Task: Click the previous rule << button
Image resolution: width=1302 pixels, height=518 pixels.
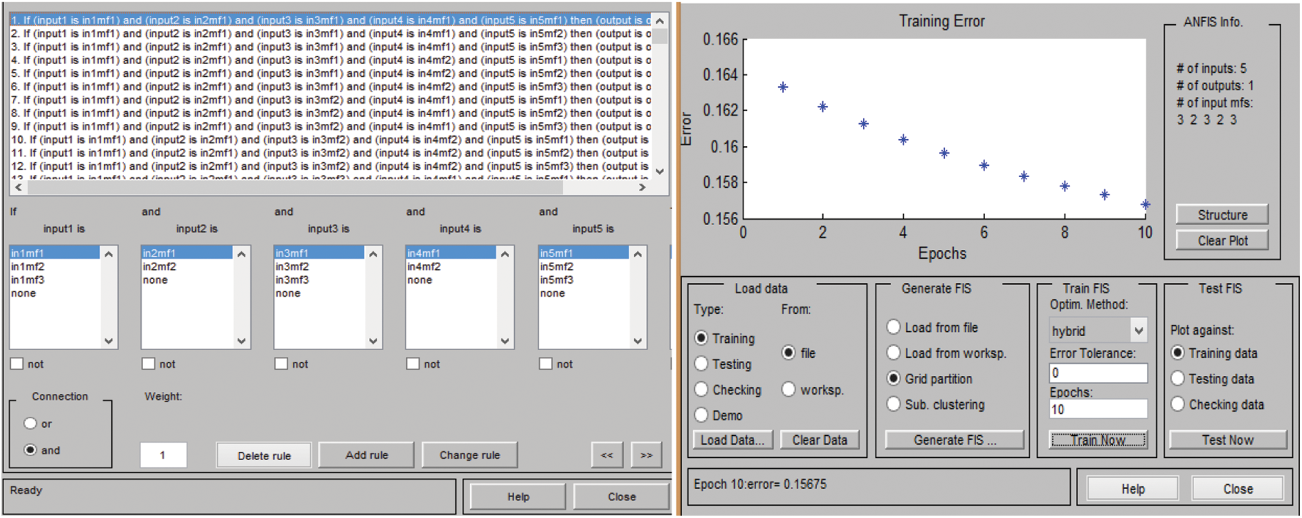Action: click(x=606, y=455)
